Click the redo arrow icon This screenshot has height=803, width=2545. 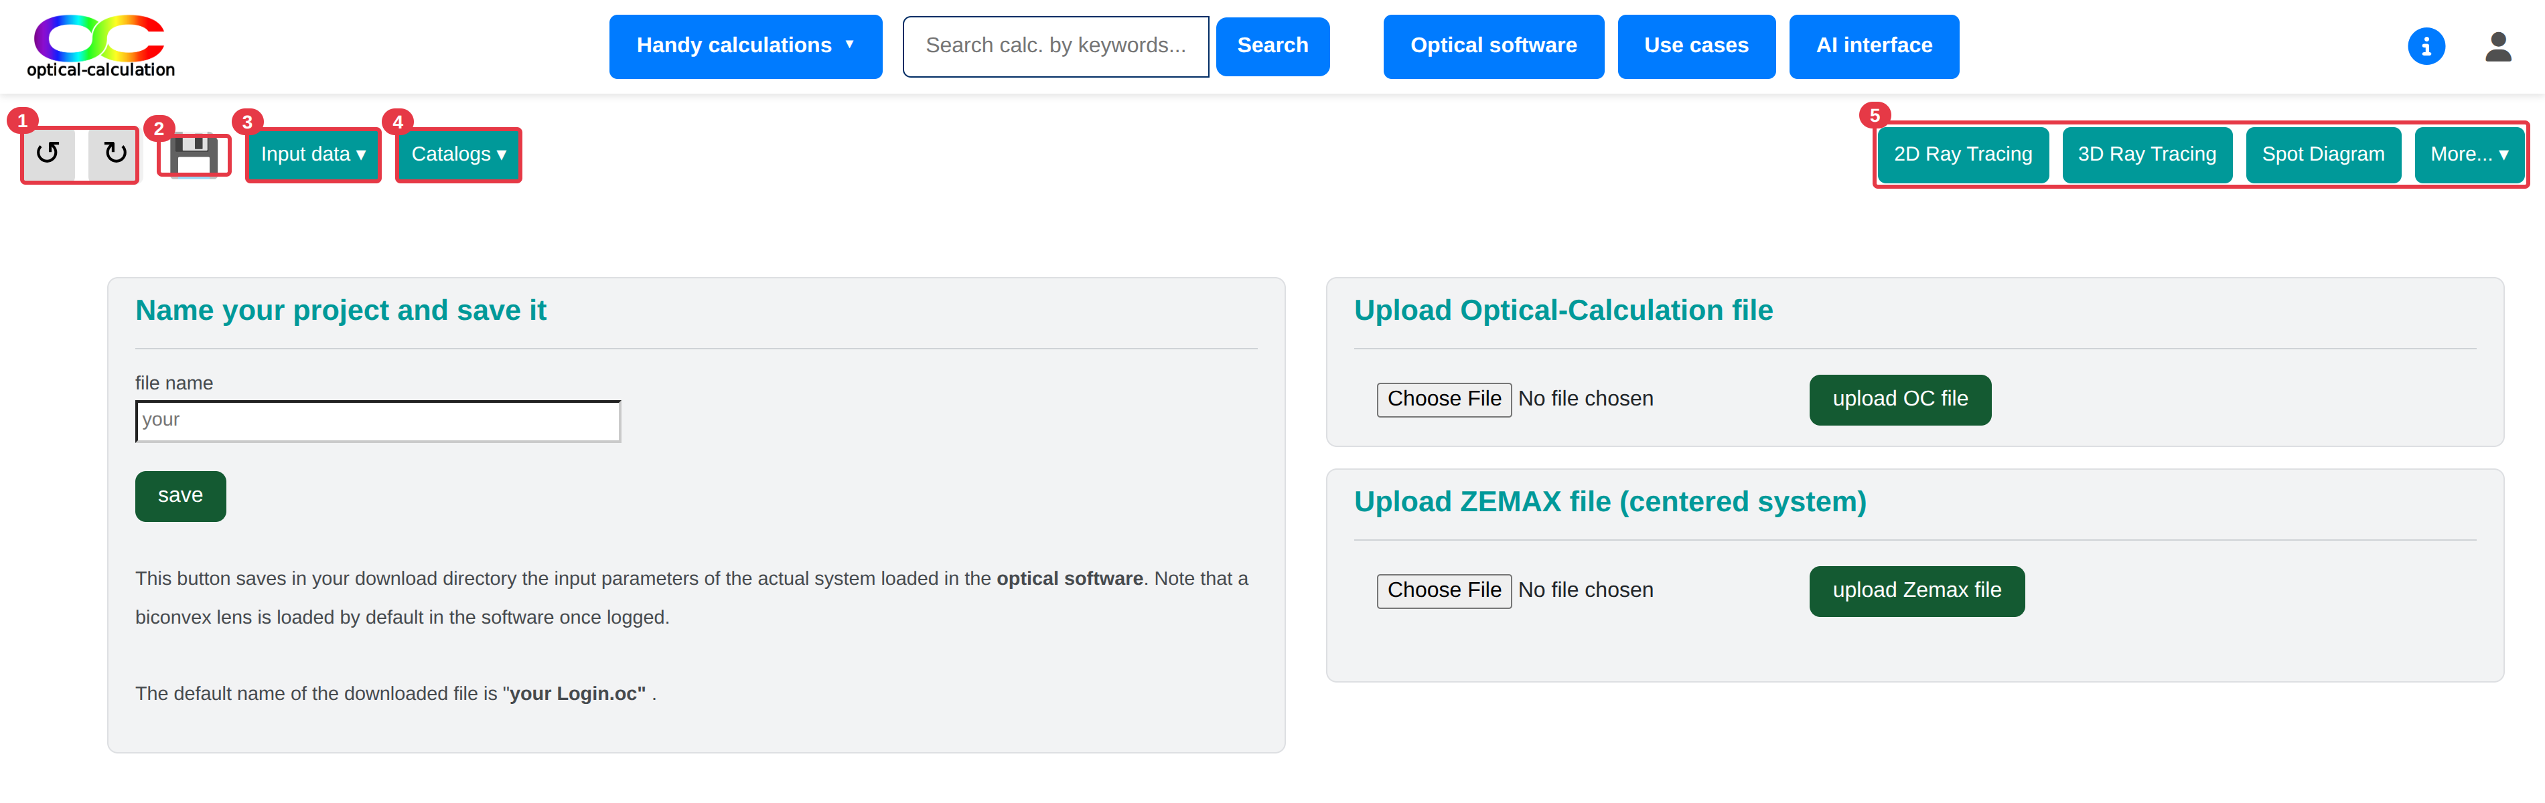[x=114, y=153]
